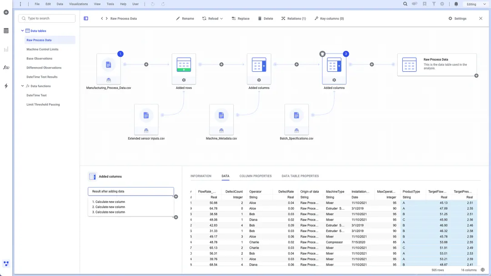
Task: Click the first listed 1. Calculate new column step
Action: pyautogui.click(x=109, y=202)
